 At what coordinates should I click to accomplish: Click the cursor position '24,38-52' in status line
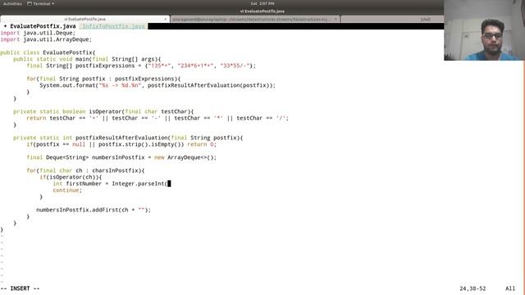pyautogui.click(x=472, y=288)
